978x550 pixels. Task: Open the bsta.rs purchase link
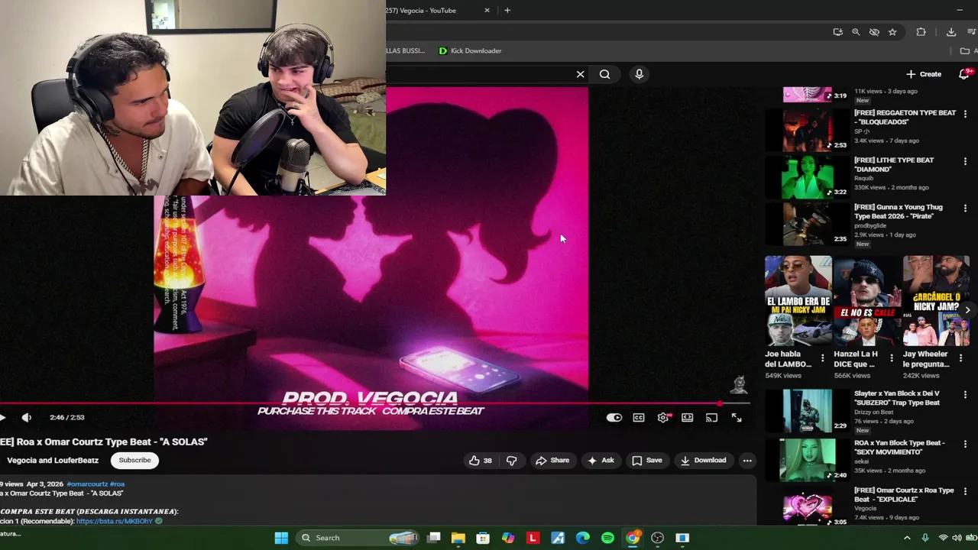coord(115,521)
